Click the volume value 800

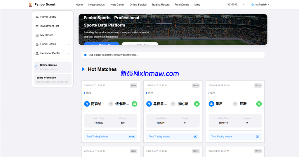tap(123, 123)
